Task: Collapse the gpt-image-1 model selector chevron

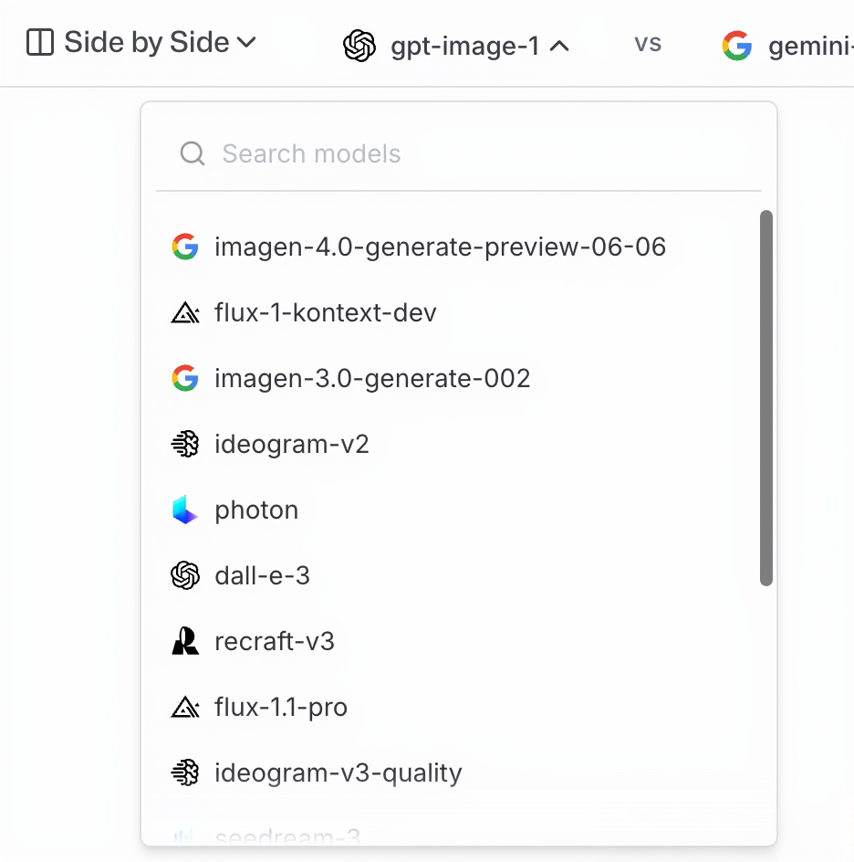Action: coord(560,46)
